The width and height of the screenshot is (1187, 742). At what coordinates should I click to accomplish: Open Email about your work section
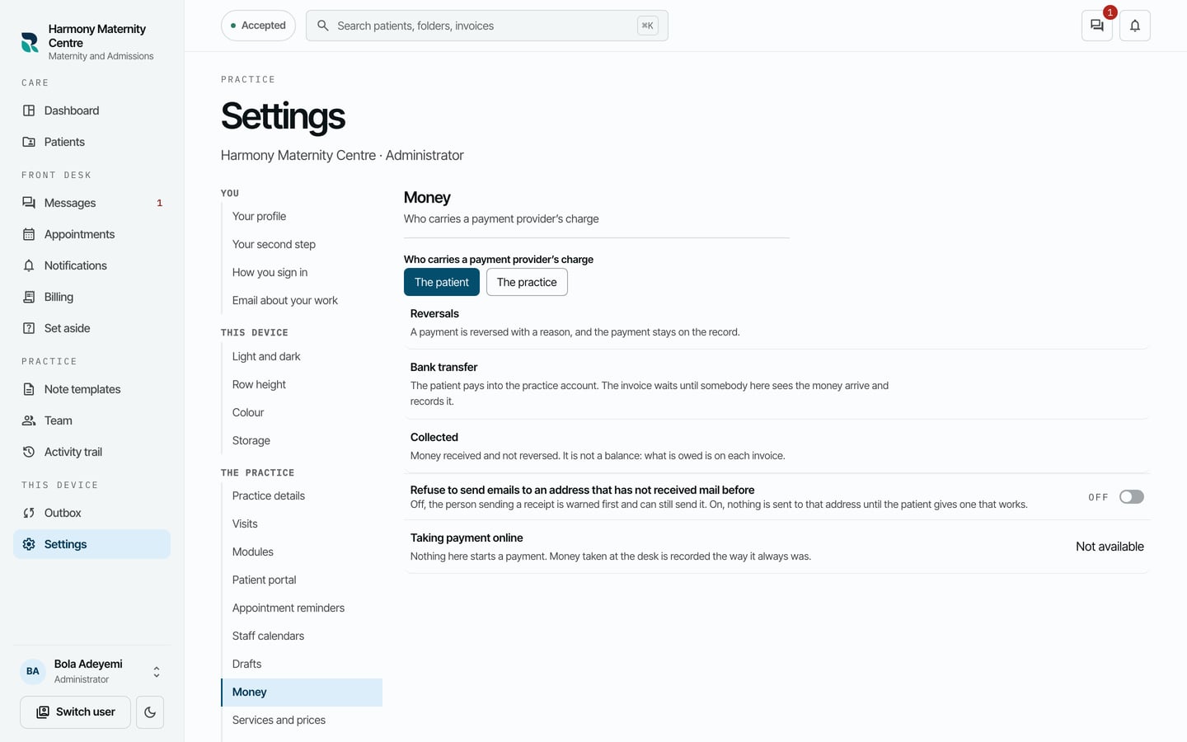point(302,300)
